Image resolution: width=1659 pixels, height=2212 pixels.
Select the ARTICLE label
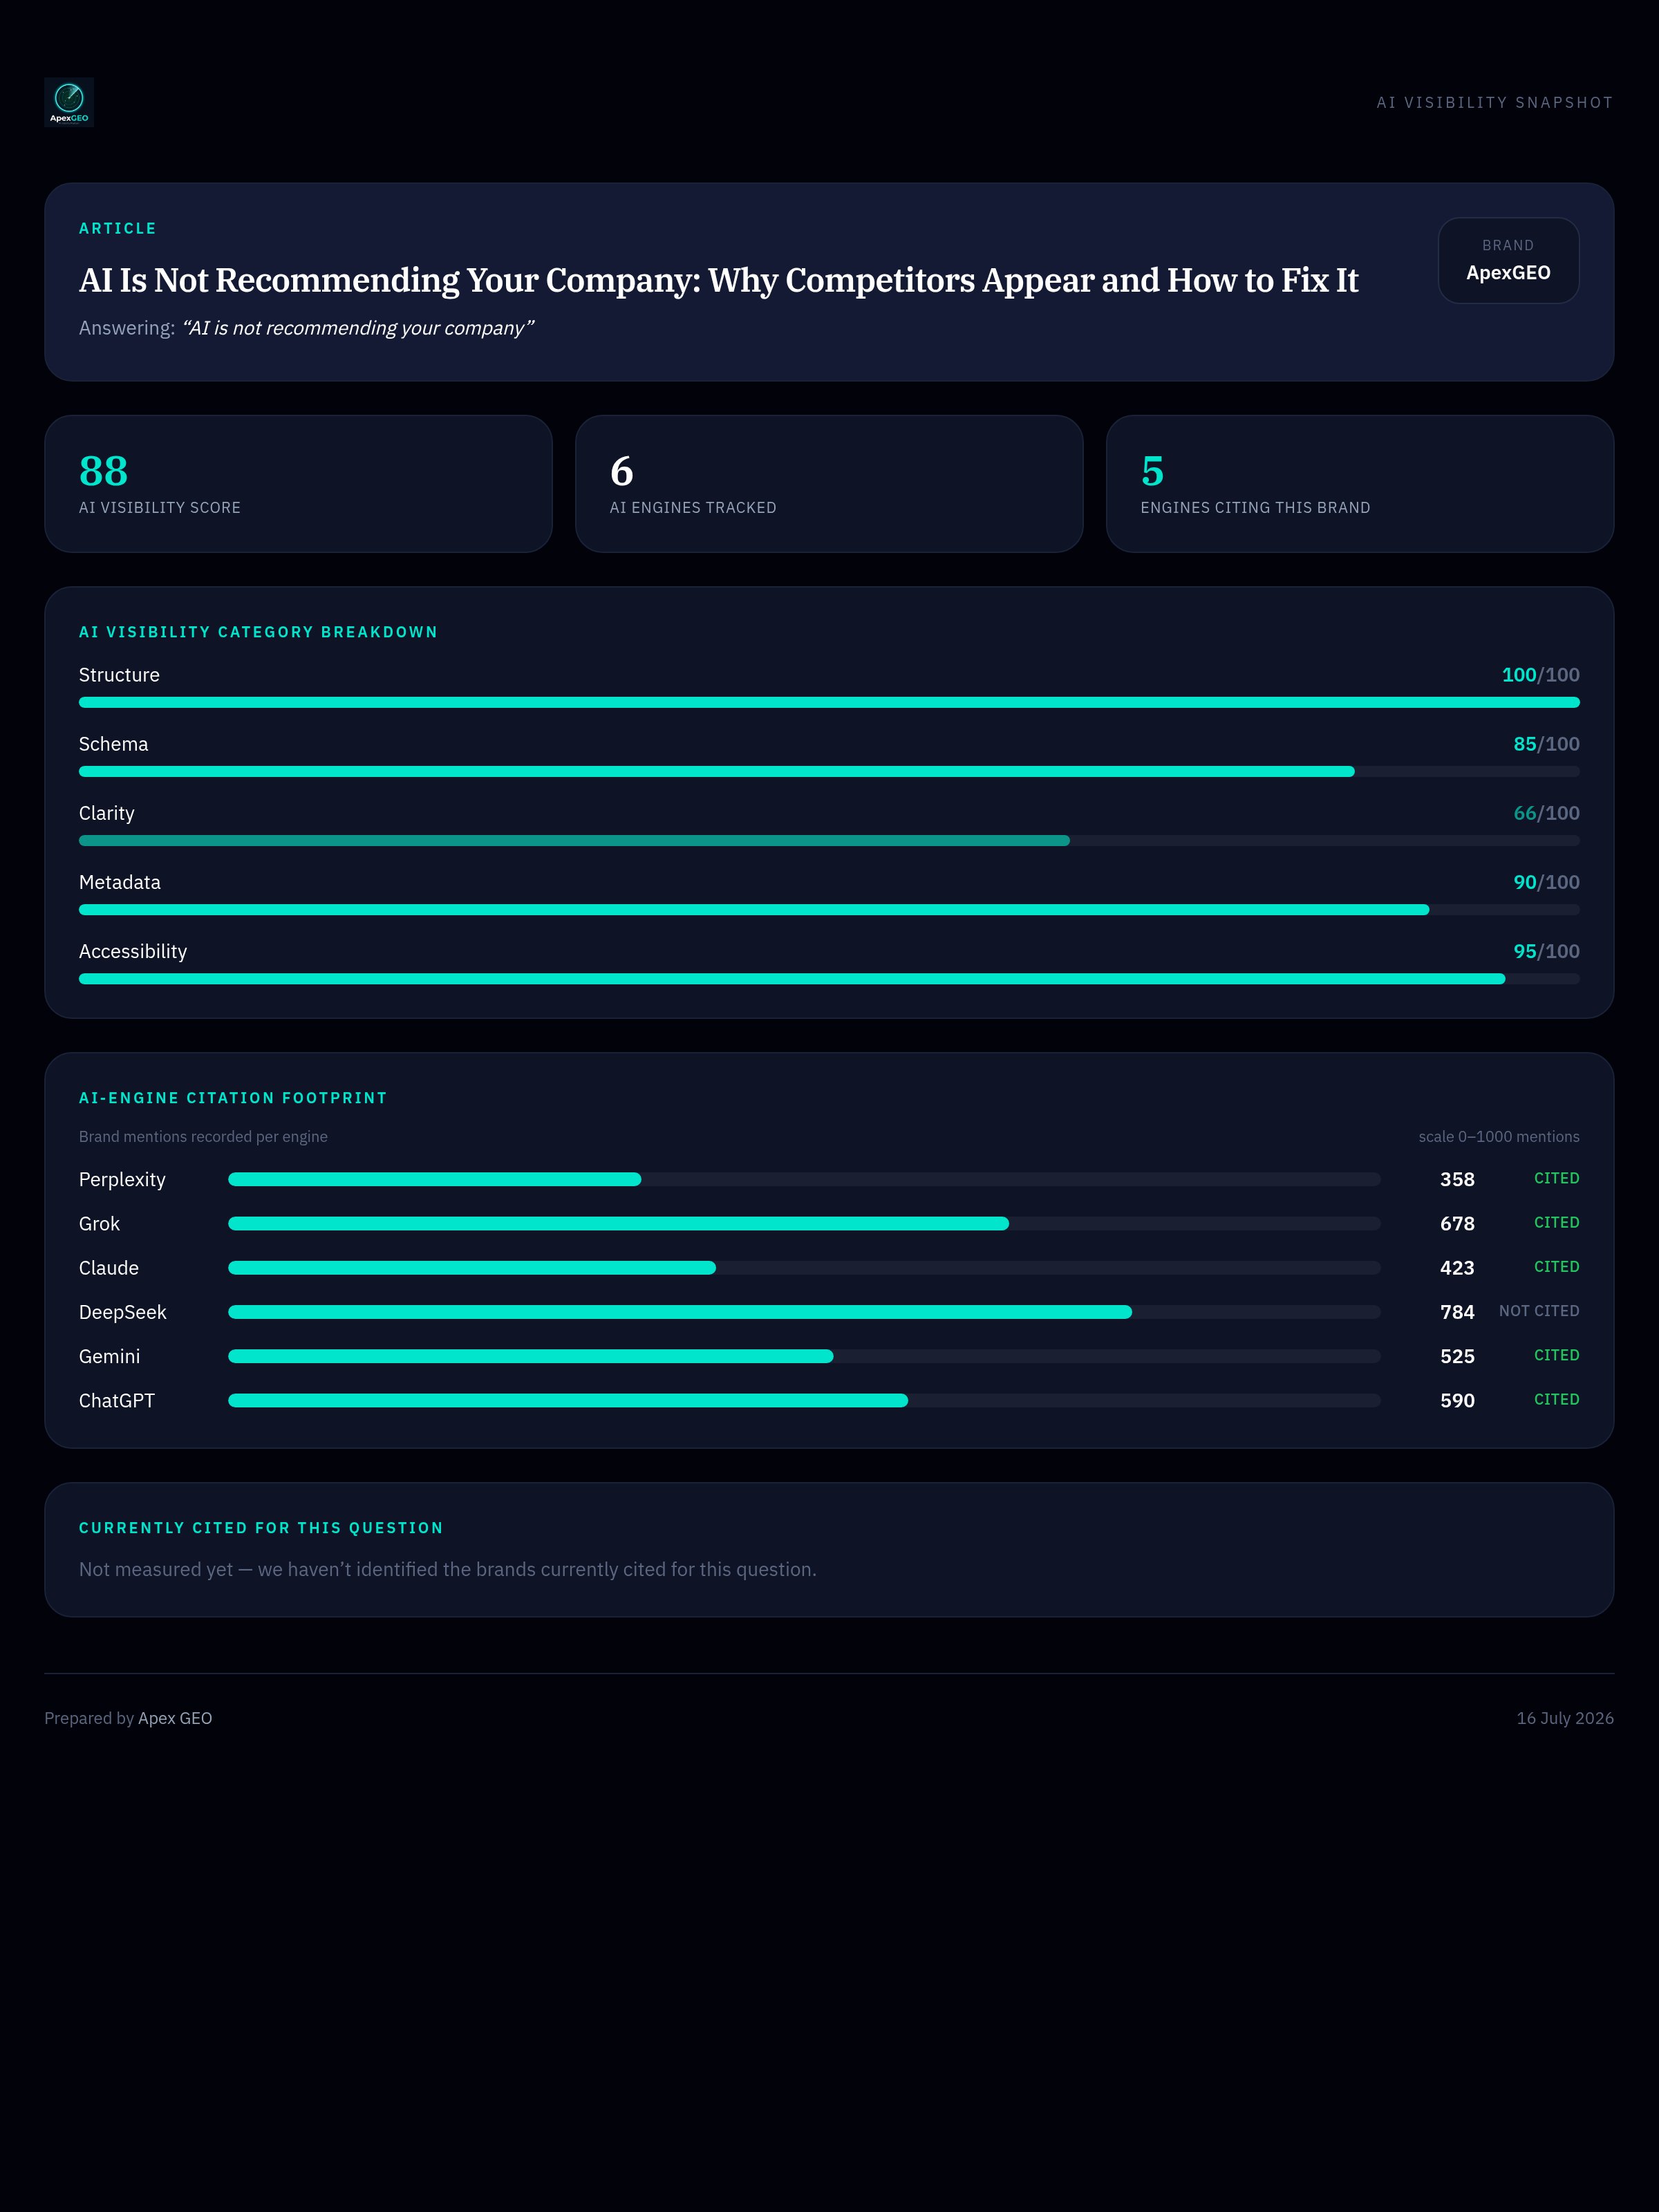pos(118,228)
